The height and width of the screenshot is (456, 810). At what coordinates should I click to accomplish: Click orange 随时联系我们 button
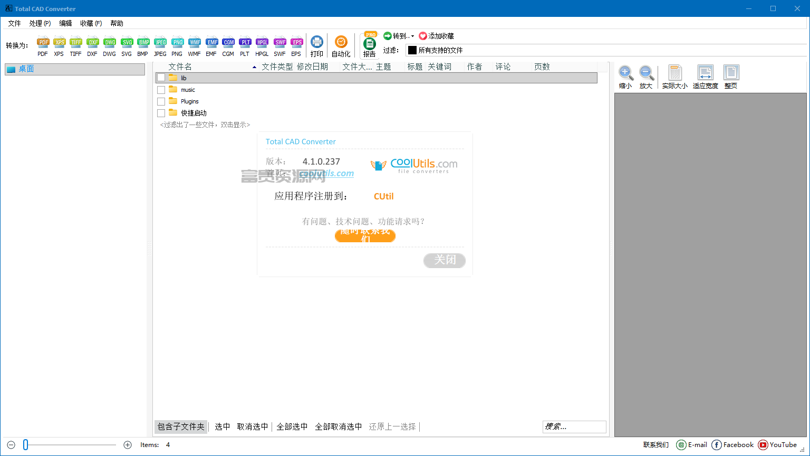point(365,236)
